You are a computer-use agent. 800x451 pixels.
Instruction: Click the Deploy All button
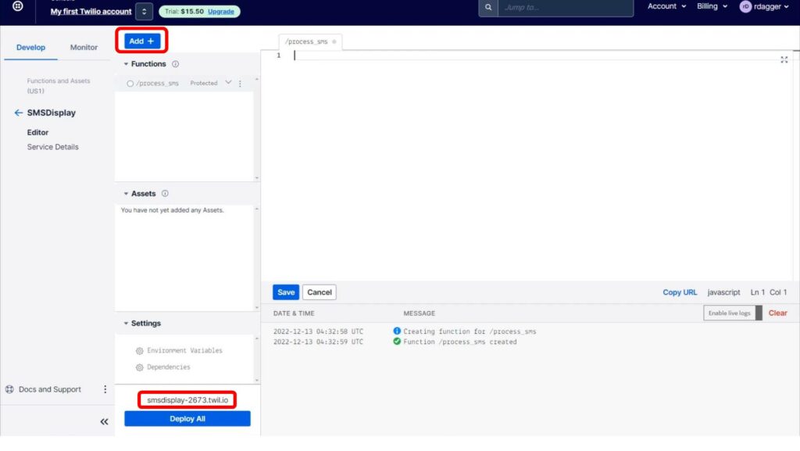pyautogui.click(x=187, y=419)
